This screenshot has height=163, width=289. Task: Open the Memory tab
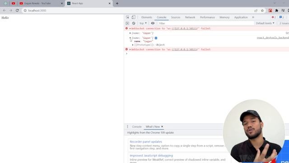click(224, 17)
